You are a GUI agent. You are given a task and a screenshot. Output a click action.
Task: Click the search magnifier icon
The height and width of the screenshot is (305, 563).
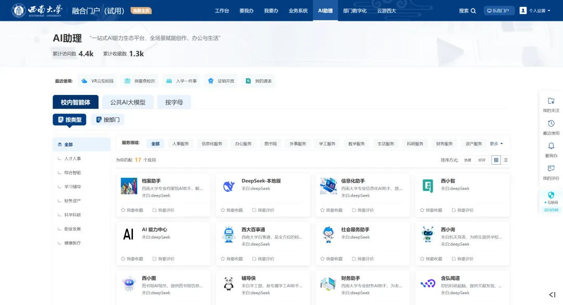coord(473,11)
